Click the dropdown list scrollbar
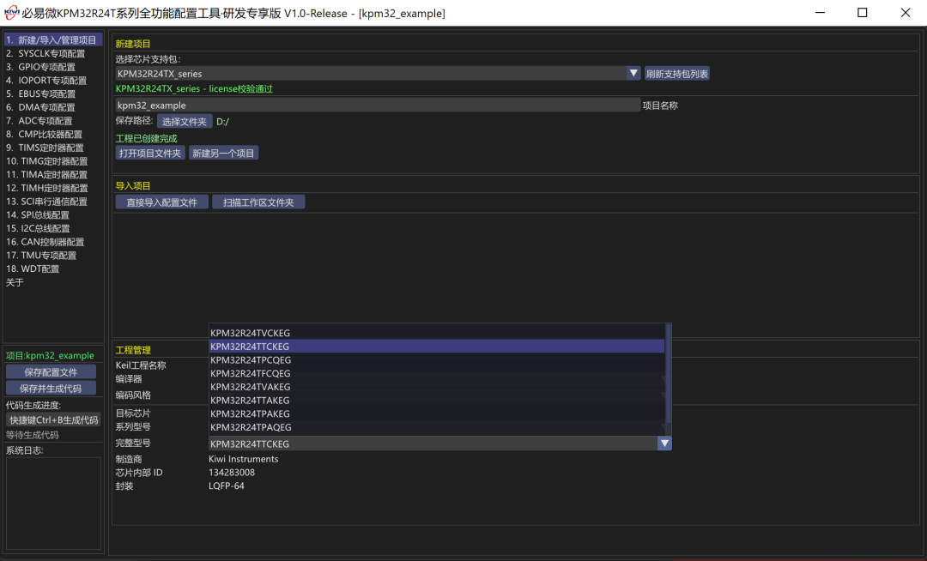 click(x=668, y=373)
